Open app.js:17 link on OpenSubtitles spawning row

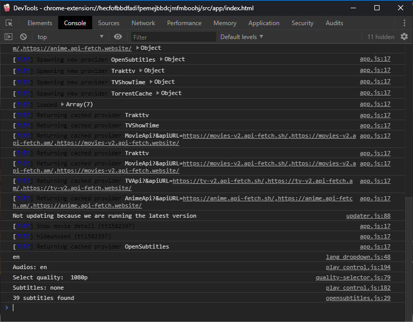coord(375,59)
